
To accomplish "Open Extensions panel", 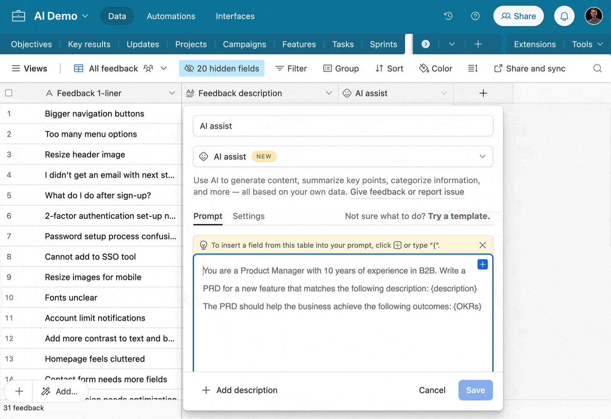I will tap(535, 44).
